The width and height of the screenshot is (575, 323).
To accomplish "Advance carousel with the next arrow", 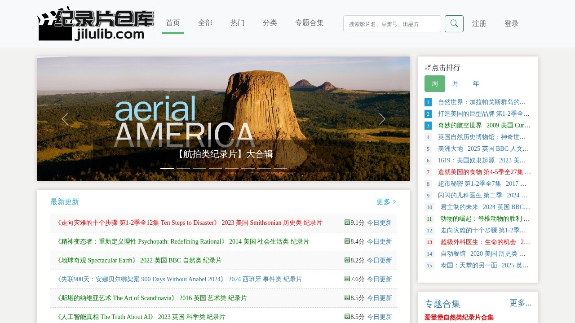I will (382, 119).
